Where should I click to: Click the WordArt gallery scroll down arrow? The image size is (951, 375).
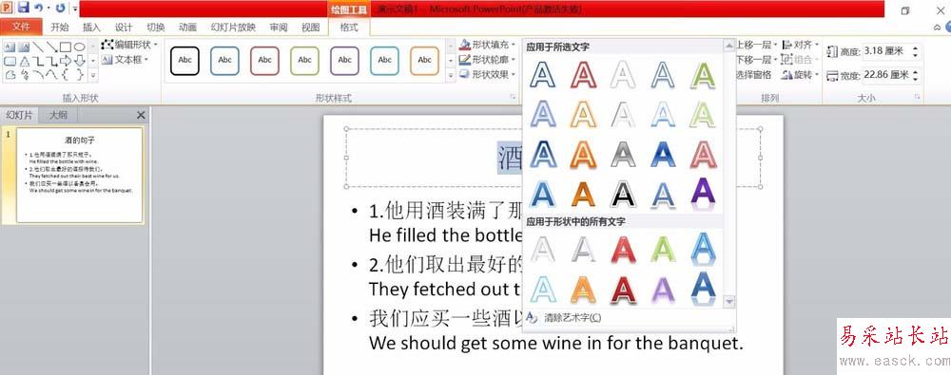point(729,301)
